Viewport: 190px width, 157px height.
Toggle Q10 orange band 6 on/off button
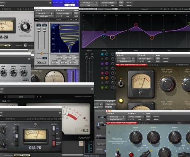tap(102, 78)
